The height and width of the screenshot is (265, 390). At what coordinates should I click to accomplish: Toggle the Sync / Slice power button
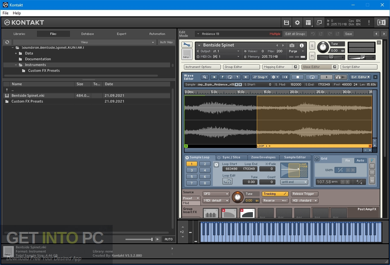(x=219, y=157)
